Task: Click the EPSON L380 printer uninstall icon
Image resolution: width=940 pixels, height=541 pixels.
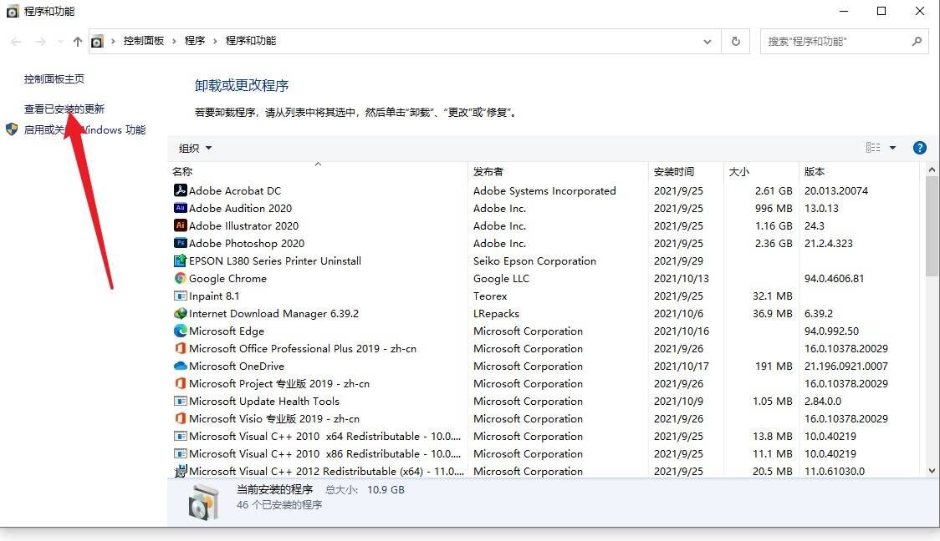Action: point(180,260)
